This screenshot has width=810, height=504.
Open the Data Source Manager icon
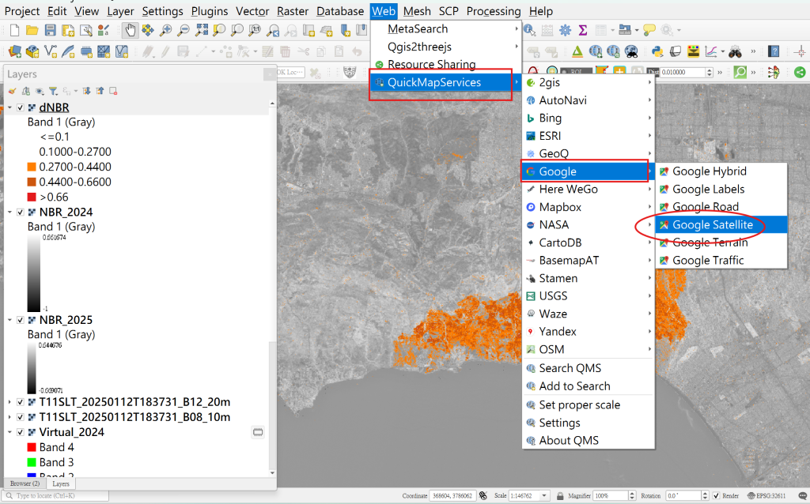[15, 51]
